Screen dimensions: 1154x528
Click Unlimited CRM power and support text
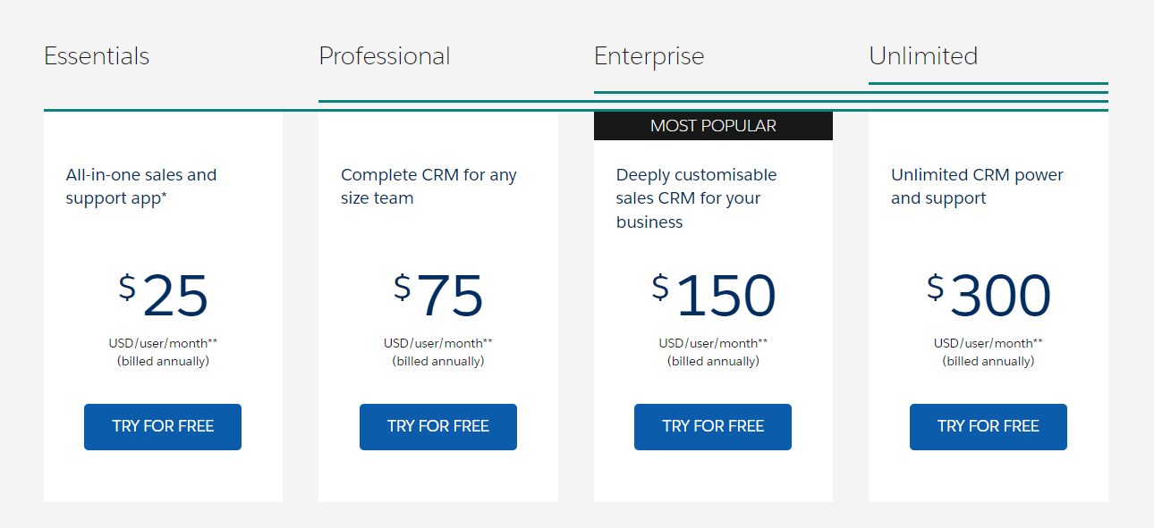tap(978, 186)
